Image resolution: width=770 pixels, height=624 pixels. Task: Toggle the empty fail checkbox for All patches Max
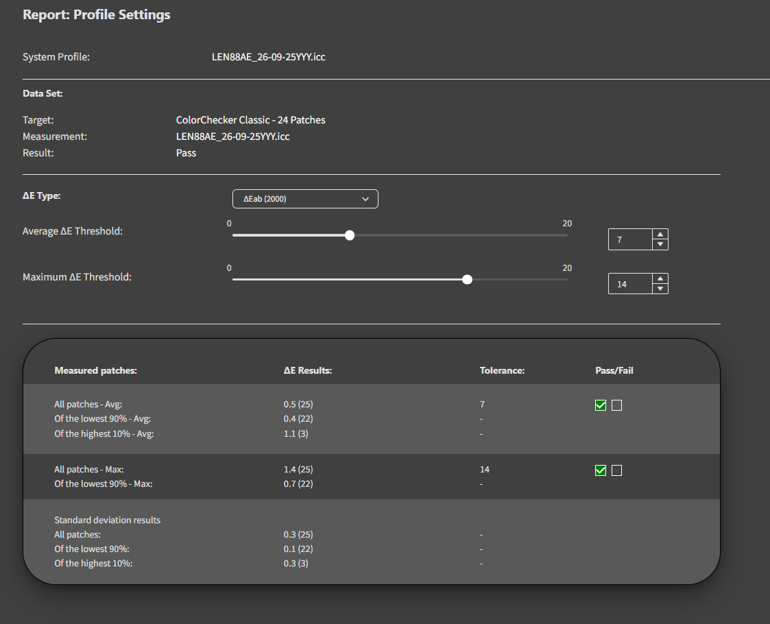tap(617, 470)
